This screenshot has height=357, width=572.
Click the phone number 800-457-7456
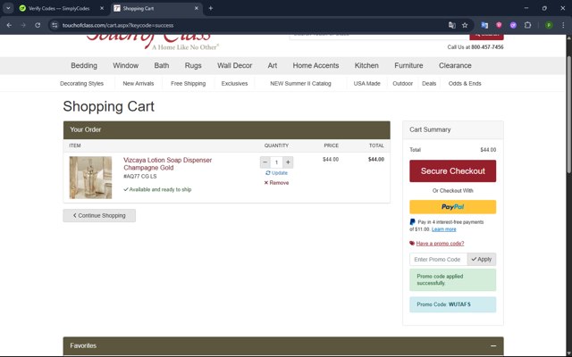(x=487, y=47)
